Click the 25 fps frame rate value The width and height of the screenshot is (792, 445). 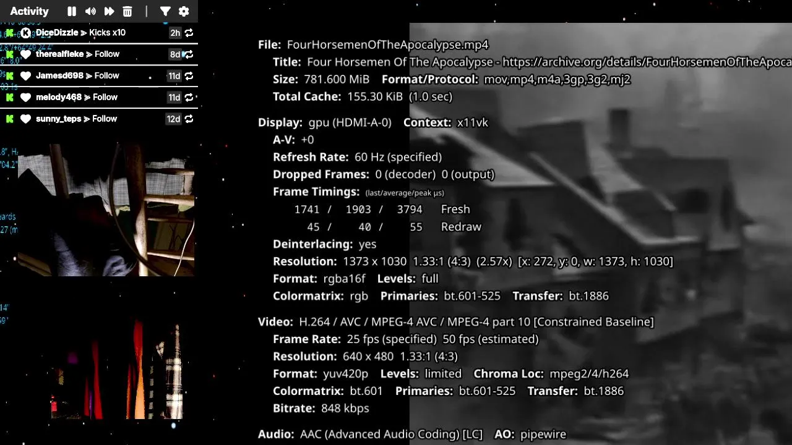[391, 339]
